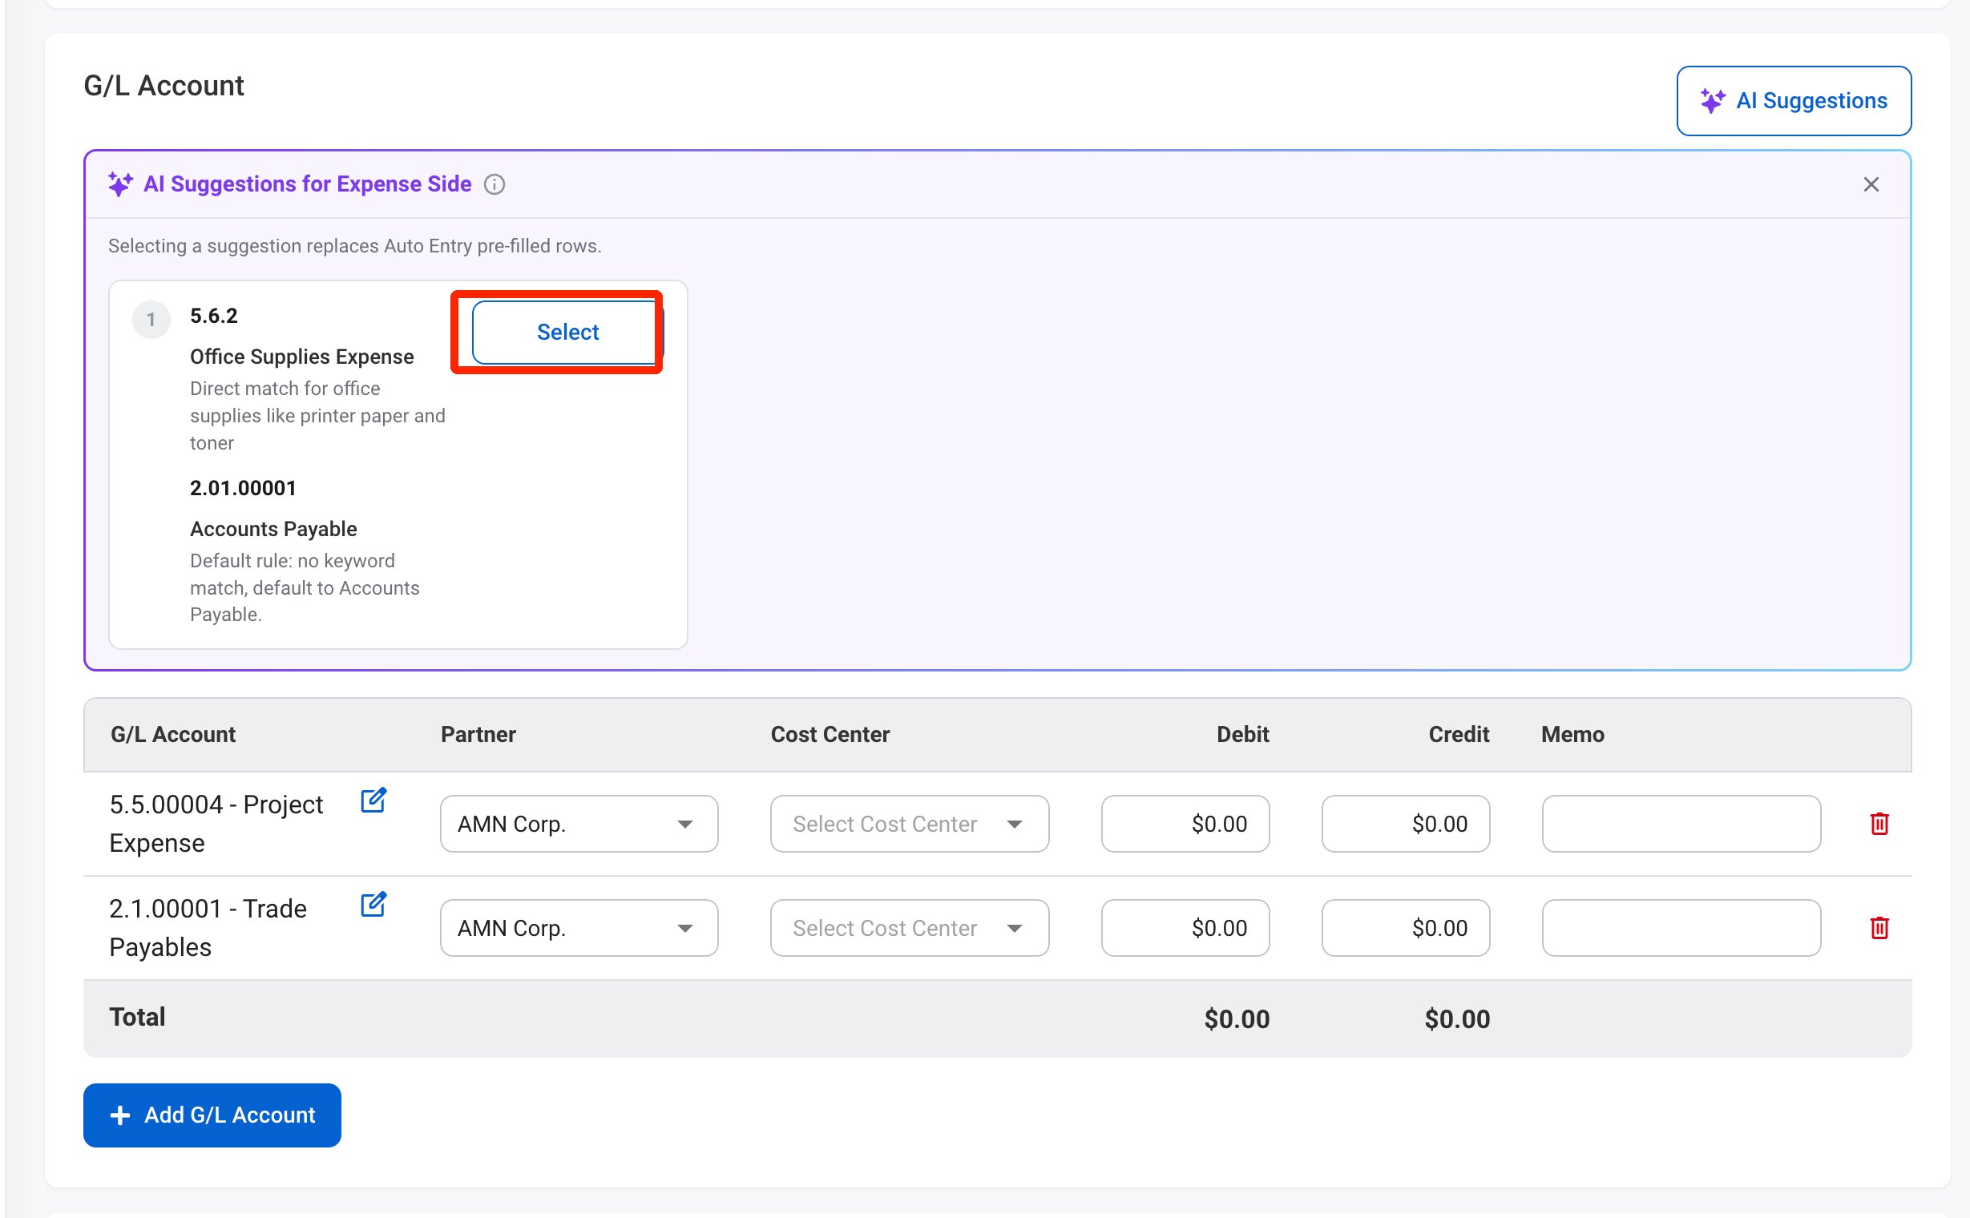Viewport: 1970px width, 1218px height.
Task: Click the Memo field for Trade Payables
Action: click(x=1681, y=927)
